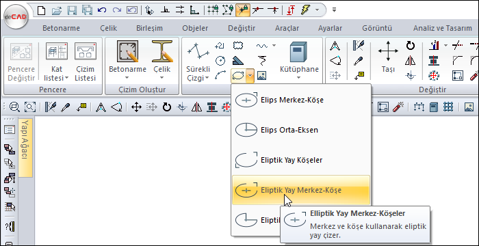Click the list properties icon in left sidebar
This screenshot has height=246, width=479.
pos(10,130)
